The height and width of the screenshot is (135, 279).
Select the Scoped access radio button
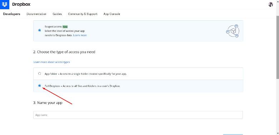point(39,30)
